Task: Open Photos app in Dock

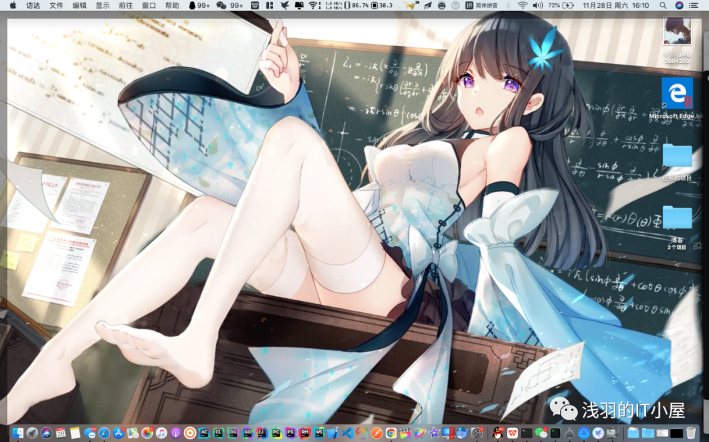Action: [148, 433]
